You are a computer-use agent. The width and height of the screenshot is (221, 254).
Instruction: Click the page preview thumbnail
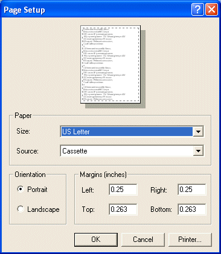click(110, 64)
